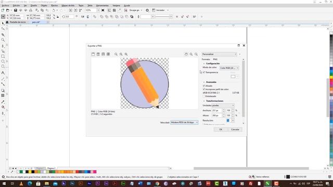Toggle the Alisado checkbox
Screen dimensions: 333x187
click(204, 86)
